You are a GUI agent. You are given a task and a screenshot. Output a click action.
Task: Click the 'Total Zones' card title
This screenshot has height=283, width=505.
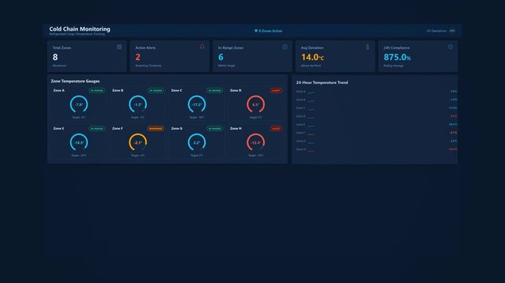(61, 48)
